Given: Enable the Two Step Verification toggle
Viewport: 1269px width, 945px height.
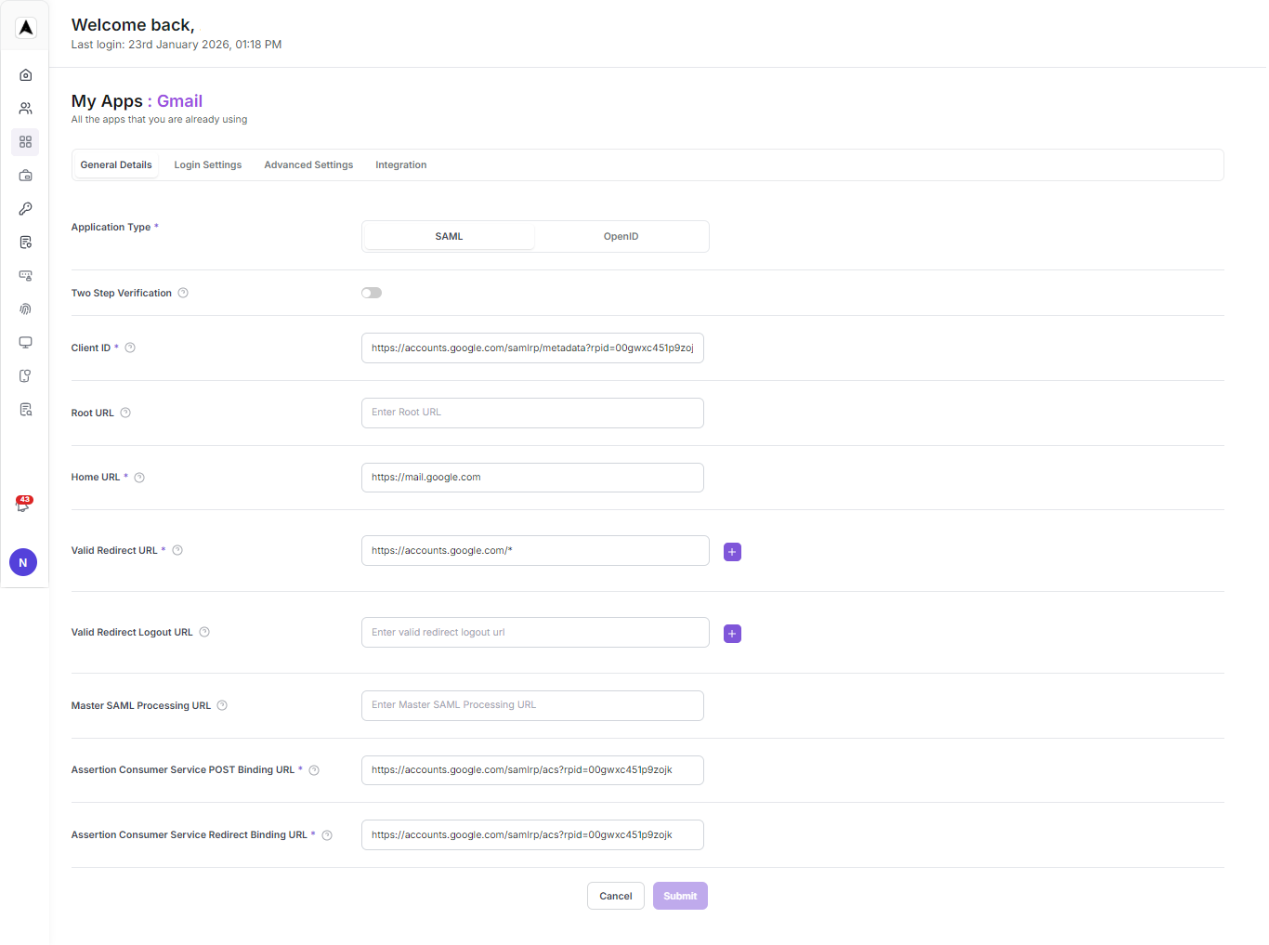Looking at the screenshot, I should coord(372,293).
